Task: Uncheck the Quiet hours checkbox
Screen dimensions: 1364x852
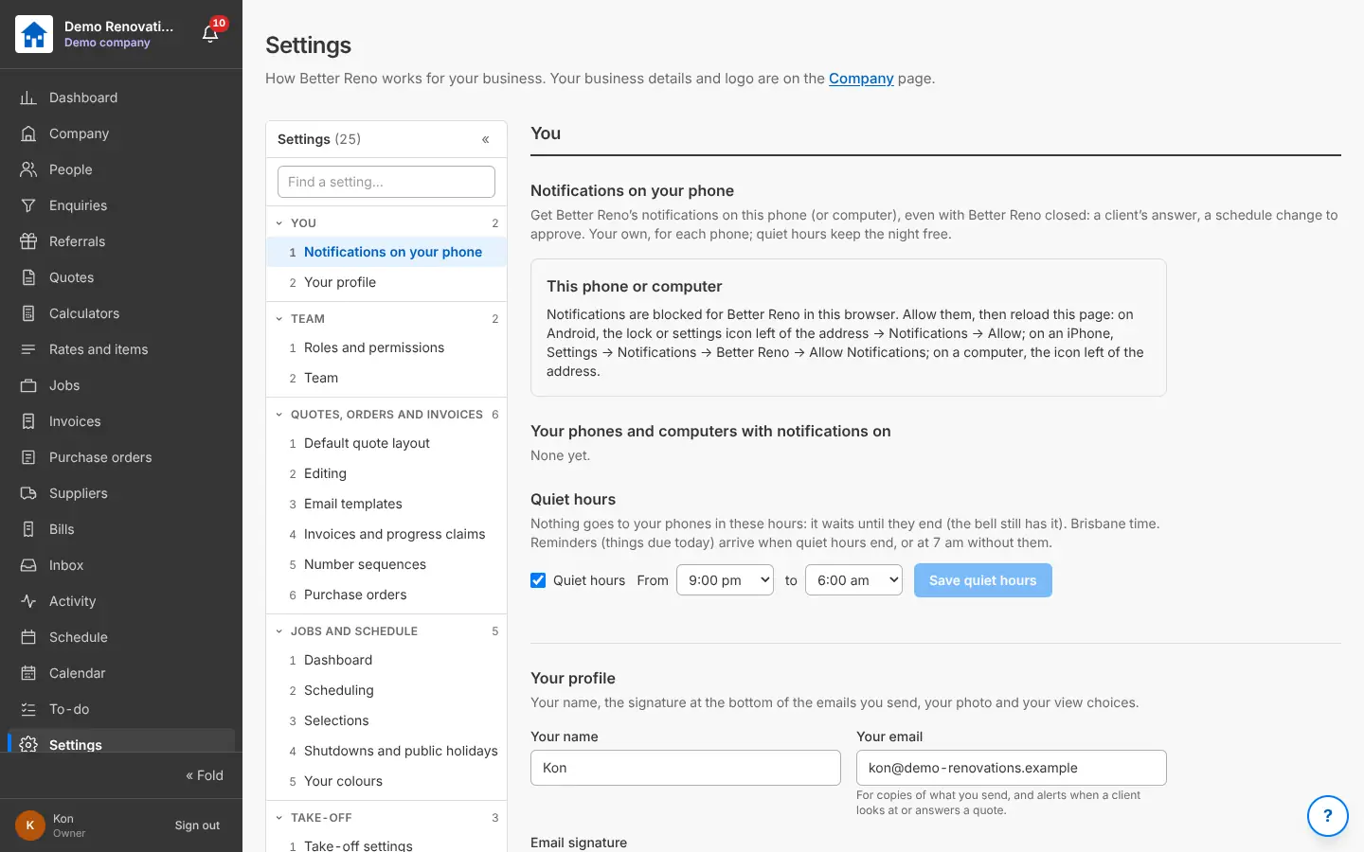Action: (x=538, y=580)
